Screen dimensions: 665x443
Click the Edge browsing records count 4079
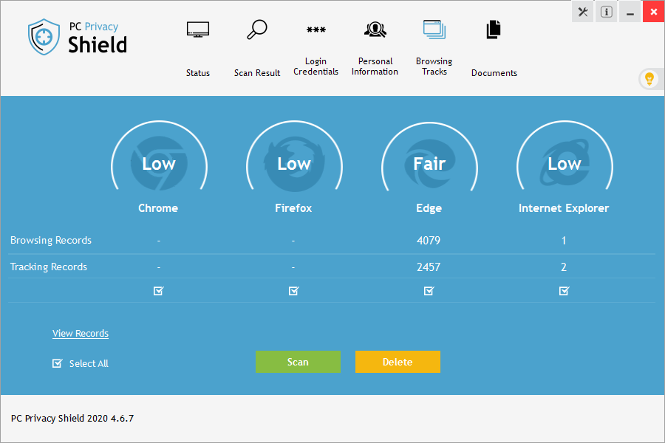click(x=429, y=241)
